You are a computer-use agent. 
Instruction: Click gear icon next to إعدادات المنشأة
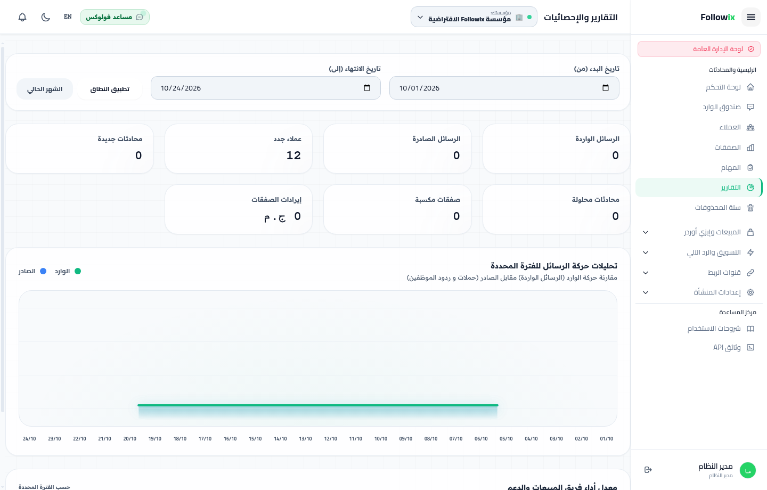[x=750, y=292]
